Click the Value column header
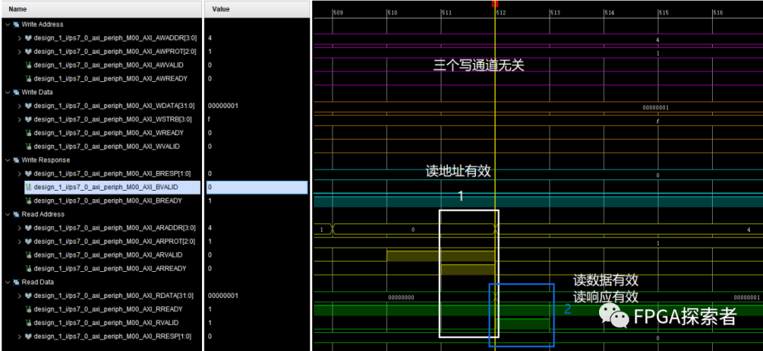This screenshot has height=351, width=763. pyautogui.click(x=220, y=9)
